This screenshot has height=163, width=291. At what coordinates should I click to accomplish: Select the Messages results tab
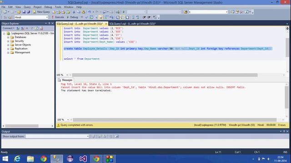(65, 80)
